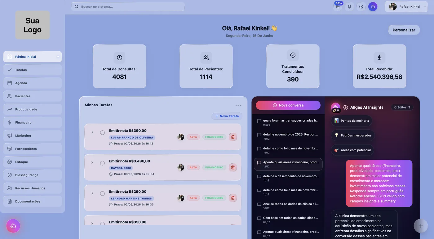Image resolution: width=434 pixels, height=239 pixels.
Task: Open Agenda from the sidebar
Action: tap(33, 83)
